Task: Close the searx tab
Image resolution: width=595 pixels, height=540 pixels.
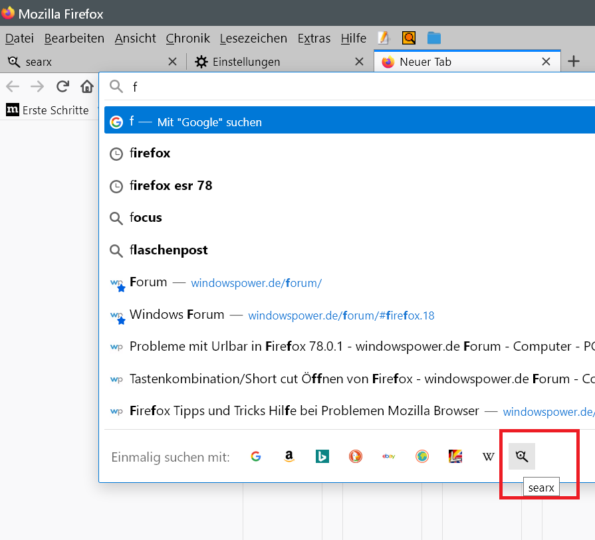Action: tap(172, 61)
